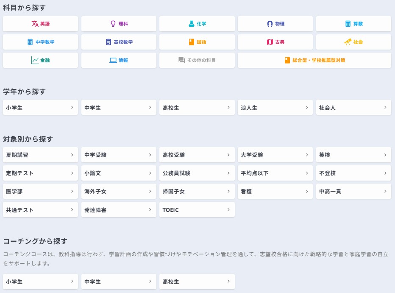
Task: Click the 社会 subject label
Action: pos(358,42)
